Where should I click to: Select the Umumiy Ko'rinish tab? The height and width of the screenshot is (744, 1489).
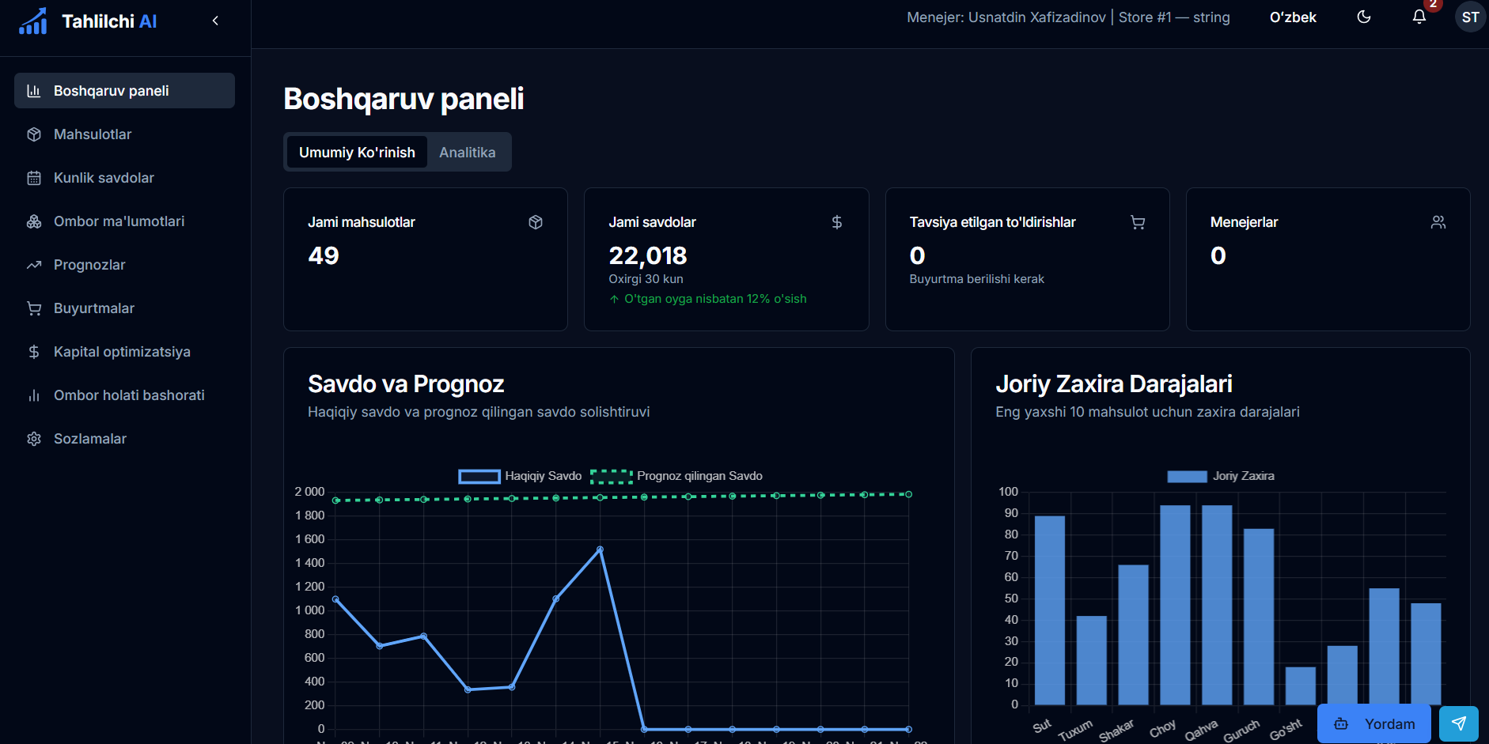point(357,153)
